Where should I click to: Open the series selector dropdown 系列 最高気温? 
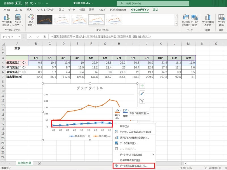pyautogui.click(x=139, y=113)
